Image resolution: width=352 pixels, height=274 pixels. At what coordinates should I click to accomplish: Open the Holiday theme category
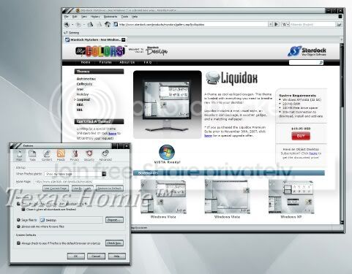(83, 94)
